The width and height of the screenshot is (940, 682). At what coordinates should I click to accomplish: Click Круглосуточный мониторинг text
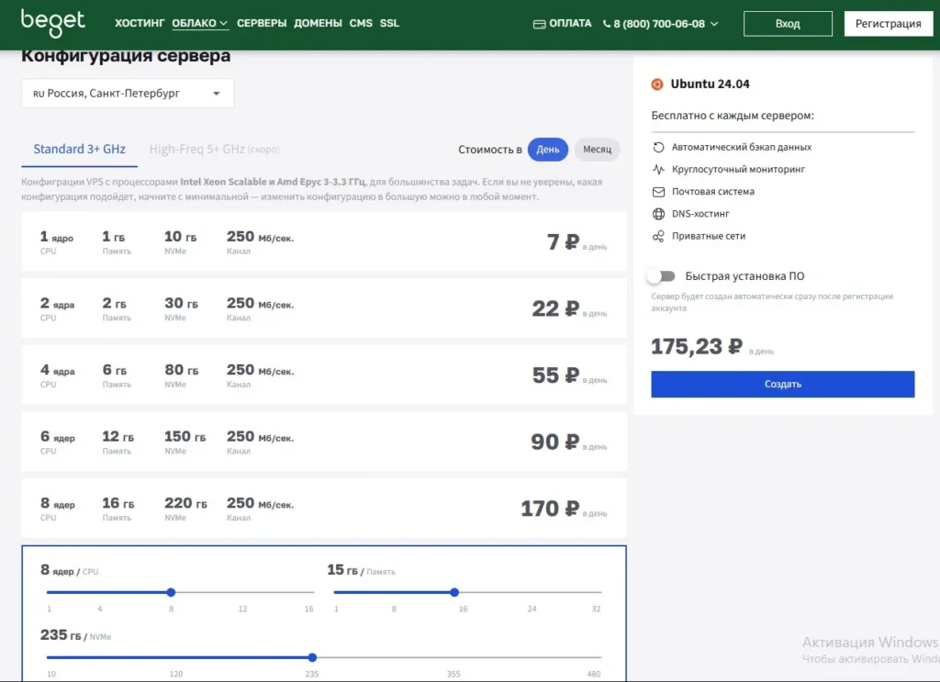(x=738, y=170)
